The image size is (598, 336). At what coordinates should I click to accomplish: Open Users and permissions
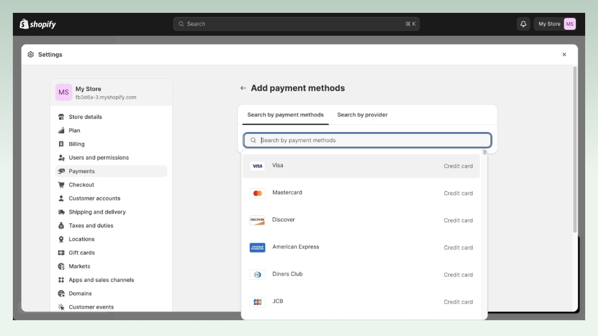point(111,158)
